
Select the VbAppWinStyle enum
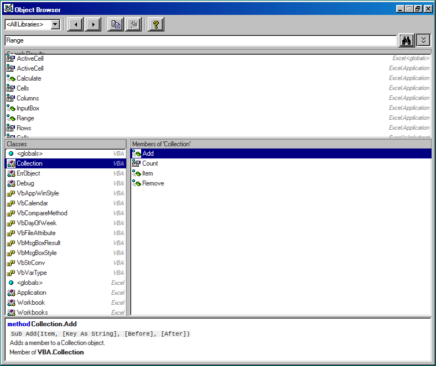pyautogui.click(x=65, y=193)
